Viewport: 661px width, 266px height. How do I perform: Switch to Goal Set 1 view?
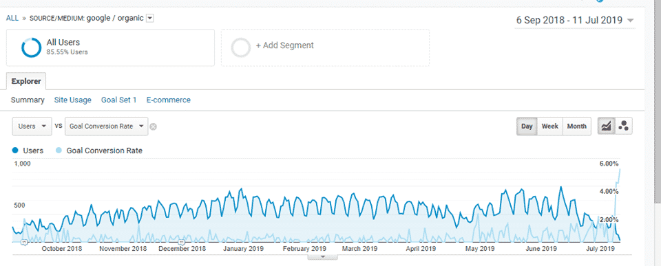(x=119, y=100)
